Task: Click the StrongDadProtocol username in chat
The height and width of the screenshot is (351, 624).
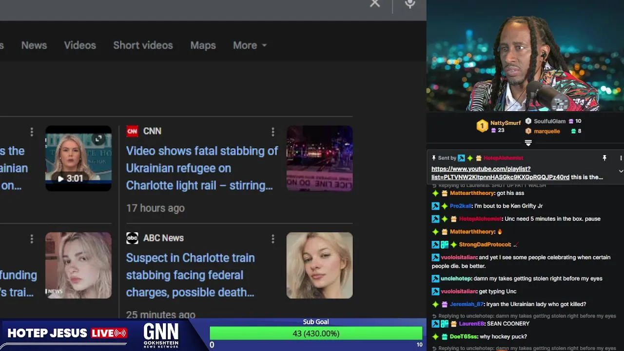Action: (485, 245)
